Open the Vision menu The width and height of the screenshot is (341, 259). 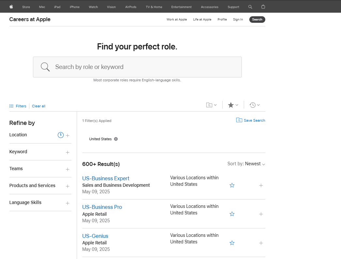click(x=111, y=7)
